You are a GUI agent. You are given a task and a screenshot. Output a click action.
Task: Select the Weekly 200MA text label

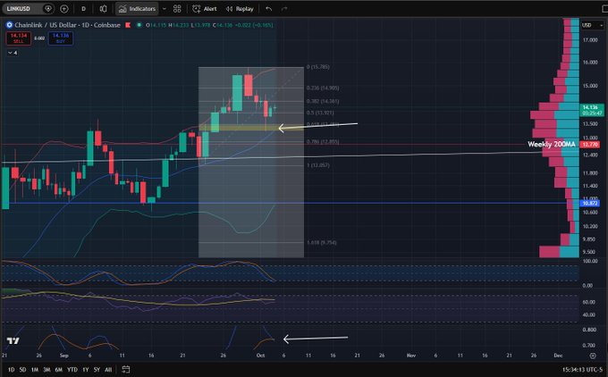pyautogui.click(x=552, y=144)
